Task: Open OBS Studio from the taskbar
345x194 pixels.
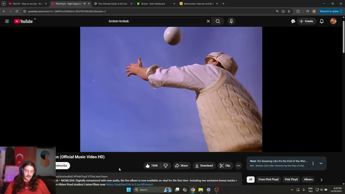Action: coord(216,190)
